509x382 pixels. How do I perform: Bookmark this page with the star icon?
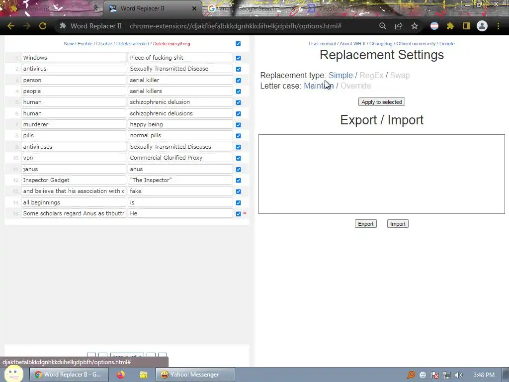[x=414, y=26]
